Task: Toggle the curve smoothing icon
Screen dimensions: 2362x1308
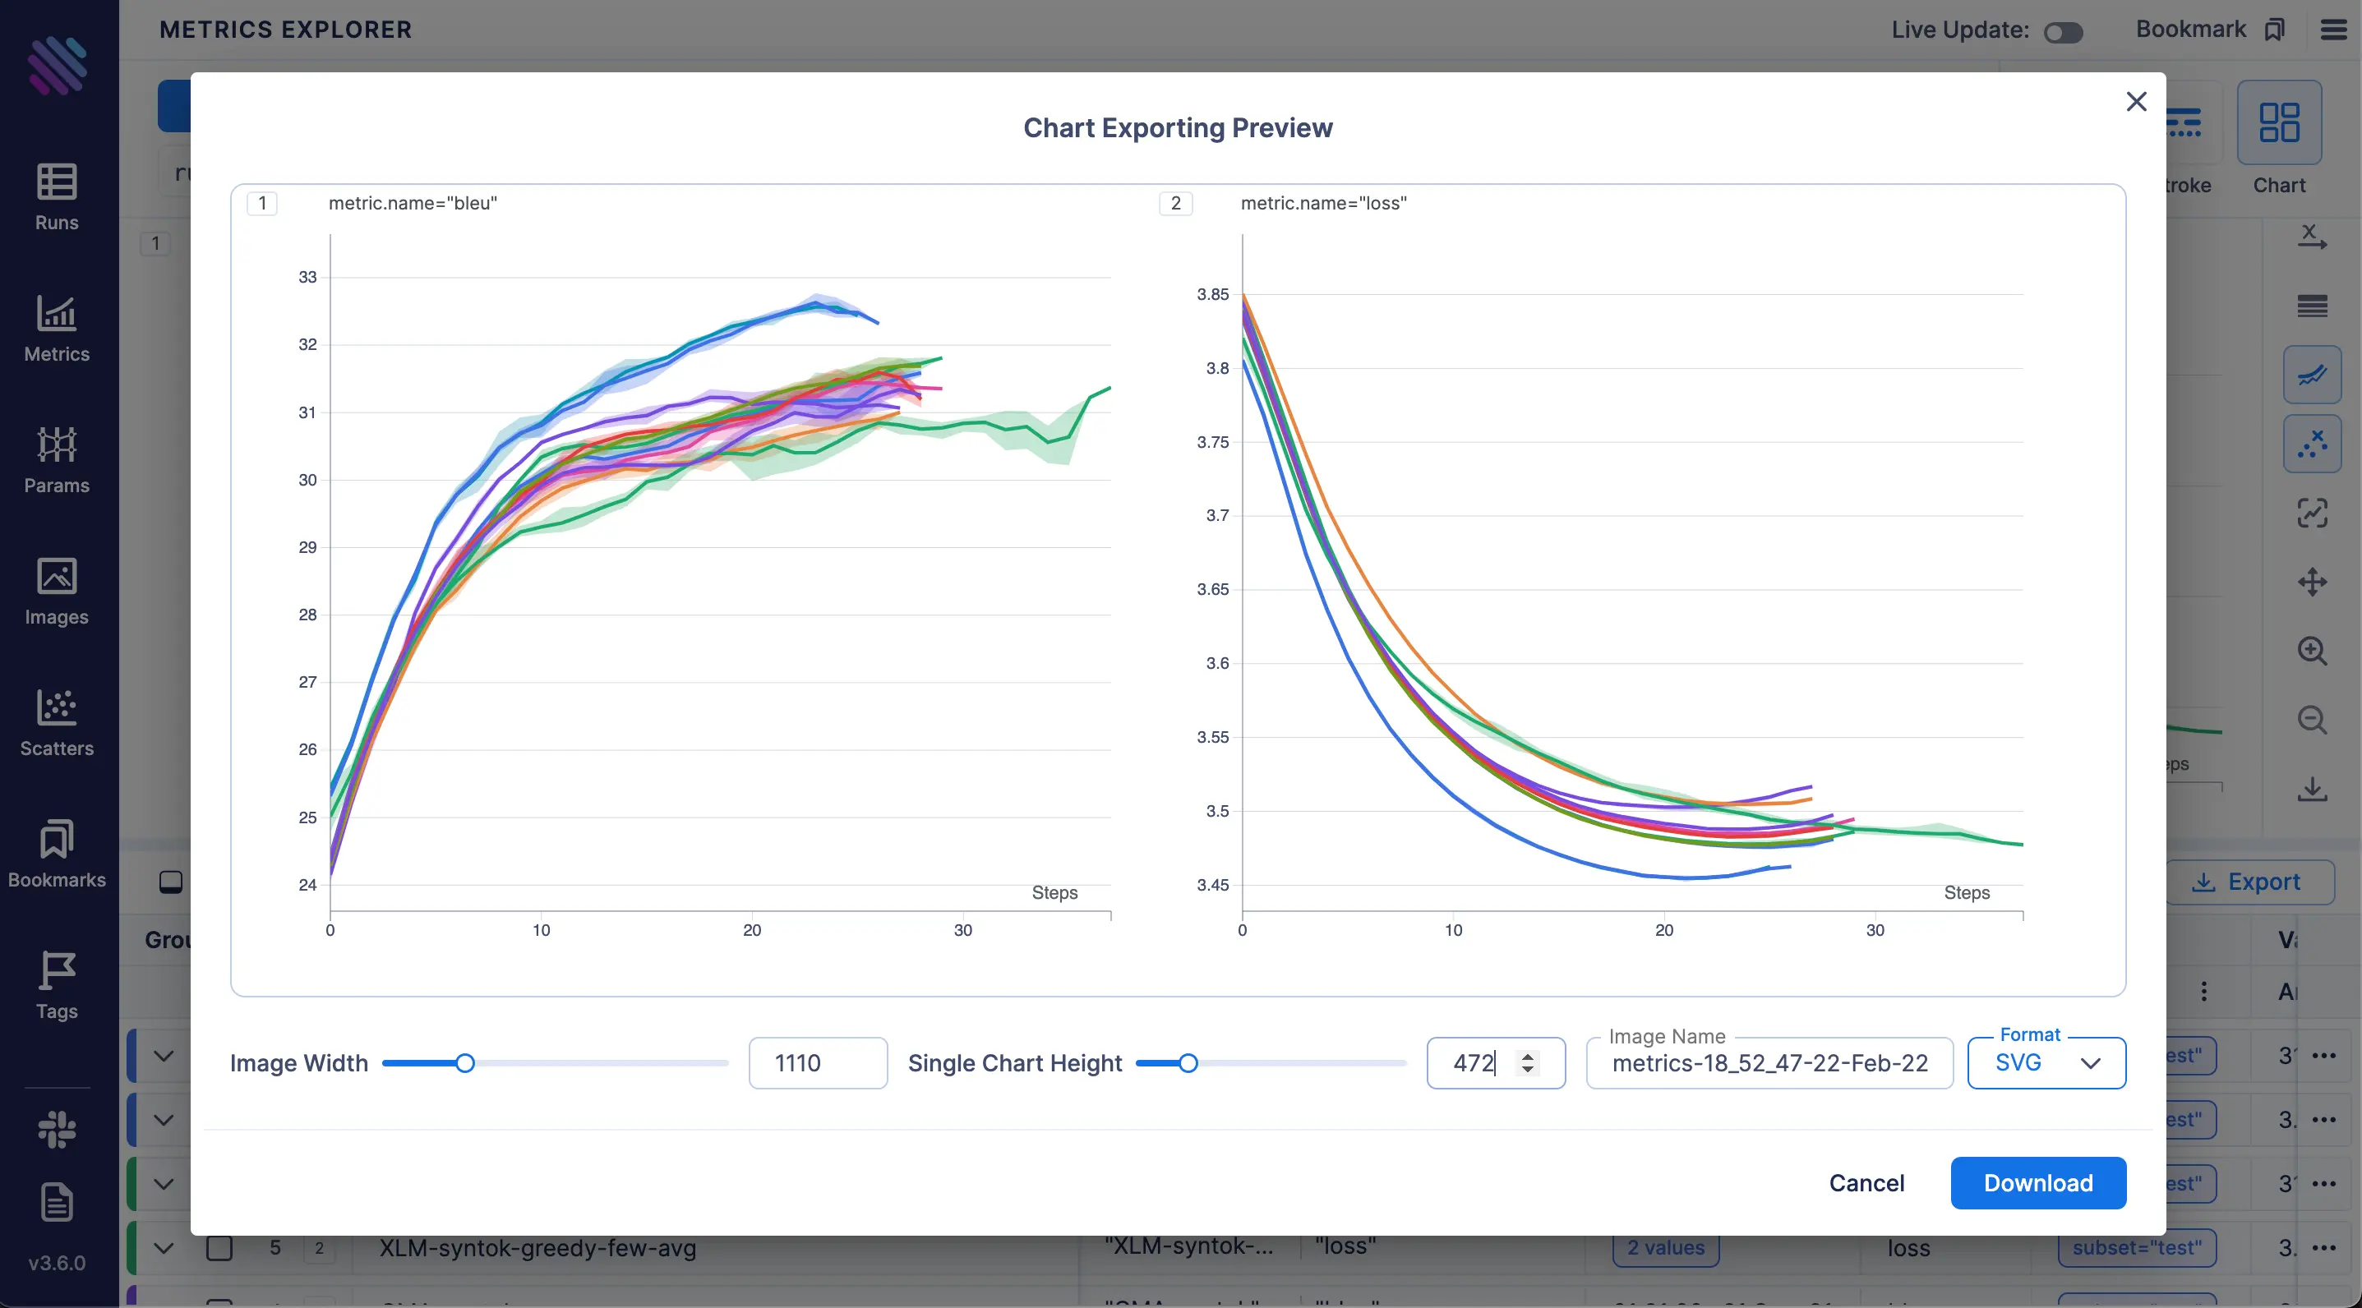Action: [2313, 374]
